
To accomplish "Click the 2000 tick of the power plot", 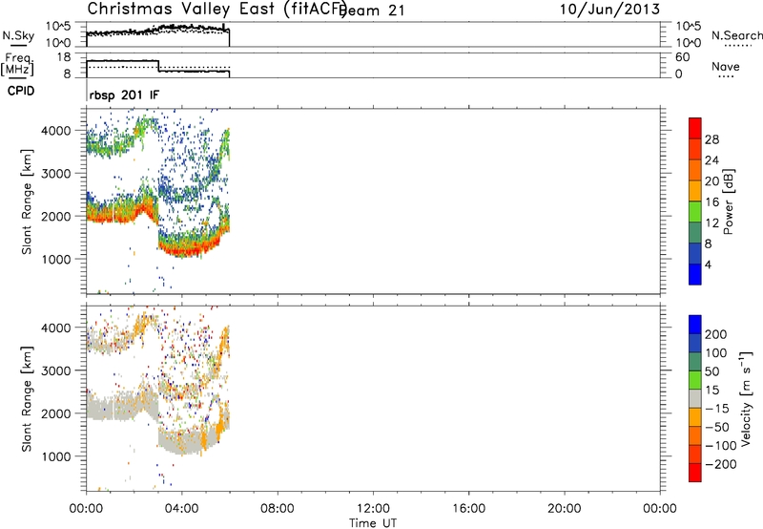I will [x=56, y=216].
